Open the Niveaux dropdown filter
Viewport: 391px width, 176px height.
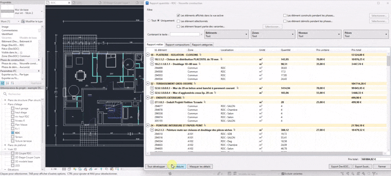tap(319, 34)
